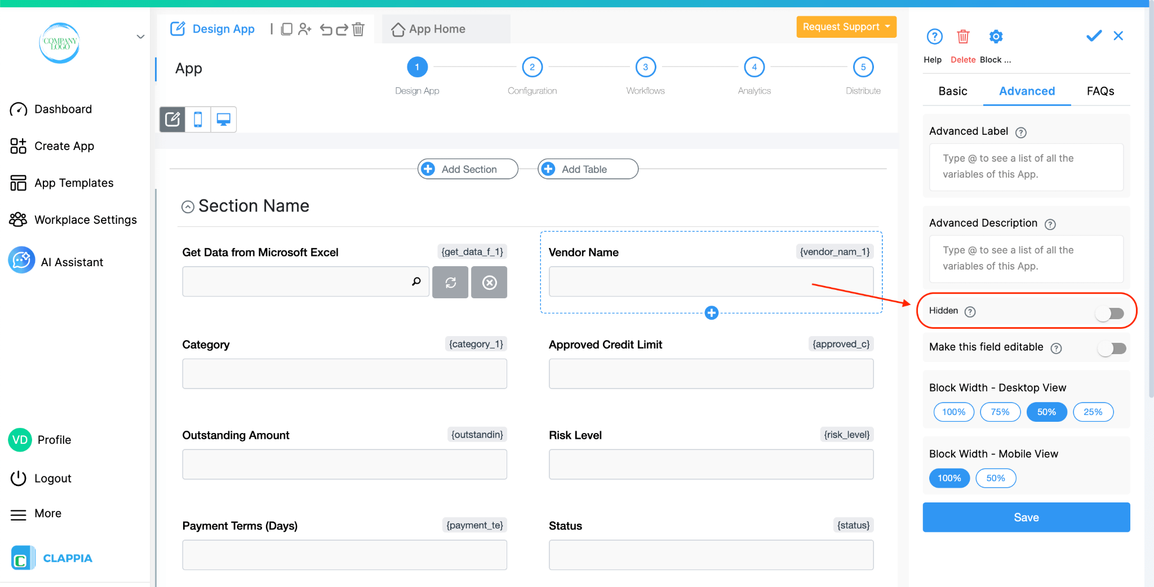Click Add Table button
Screen dimensions: 1154x587
pyautogui.click(x=588, y=169)
